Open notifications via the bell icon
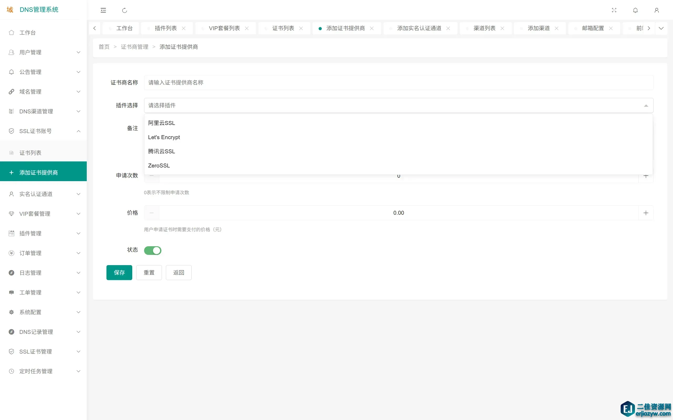This screenshot has width=673, height=420. pos(635,10)
